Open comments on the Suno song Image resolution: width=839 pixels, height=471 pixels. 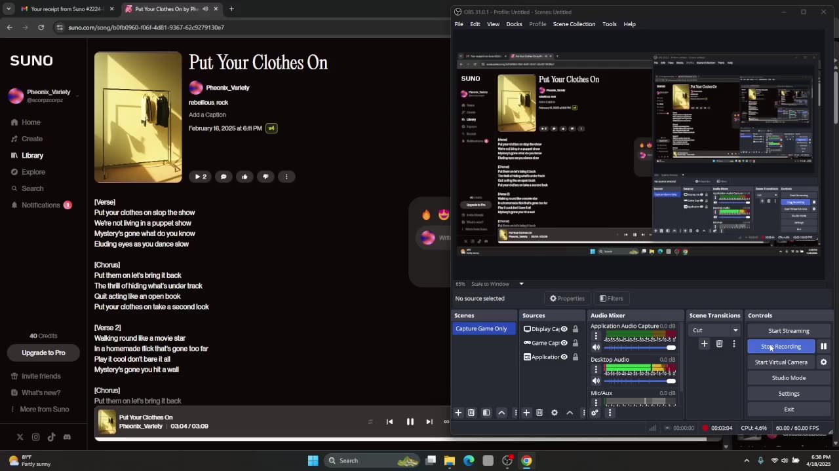224,177
